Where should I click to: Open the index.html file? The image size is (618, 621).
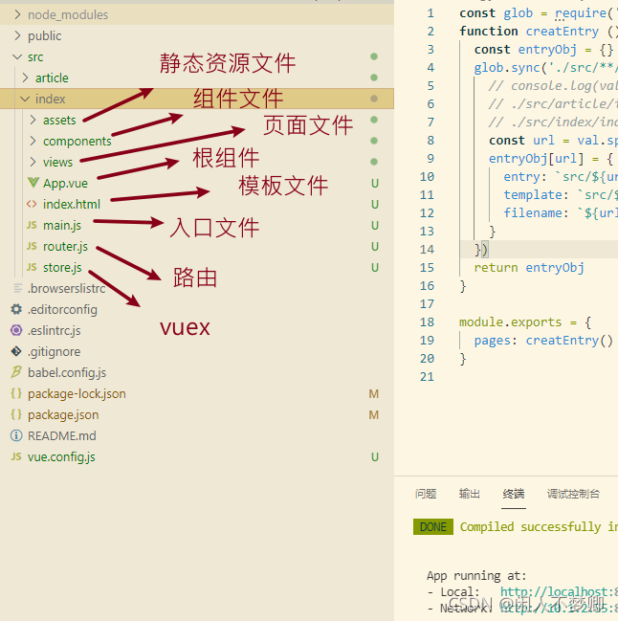pos(72,204)
